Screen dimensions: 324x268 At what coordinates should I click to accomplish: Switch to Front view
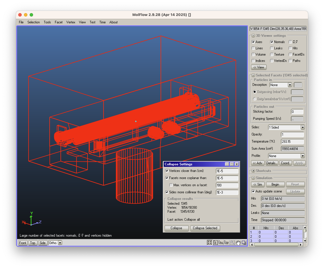click(23, 243)
